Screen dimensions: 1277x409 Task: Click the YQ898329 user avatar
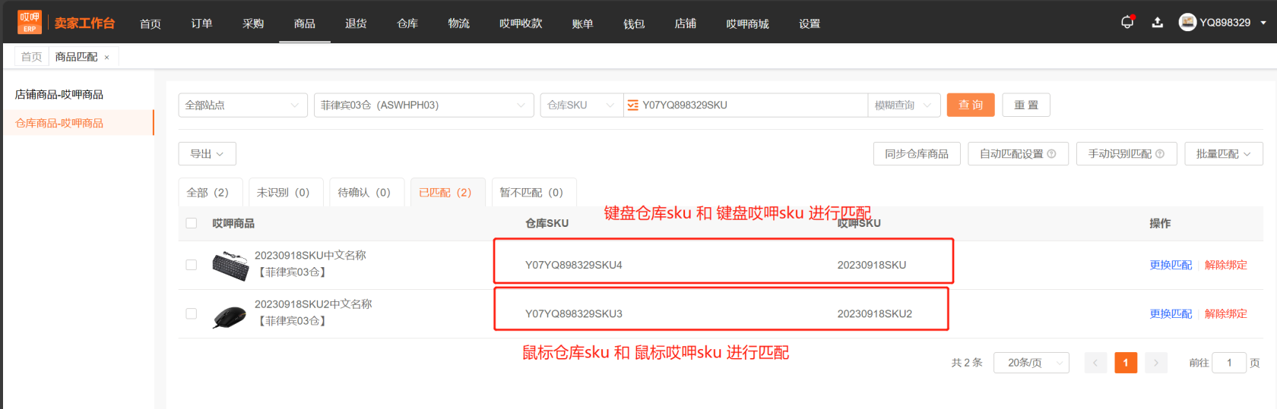(x=1187, y=23)
